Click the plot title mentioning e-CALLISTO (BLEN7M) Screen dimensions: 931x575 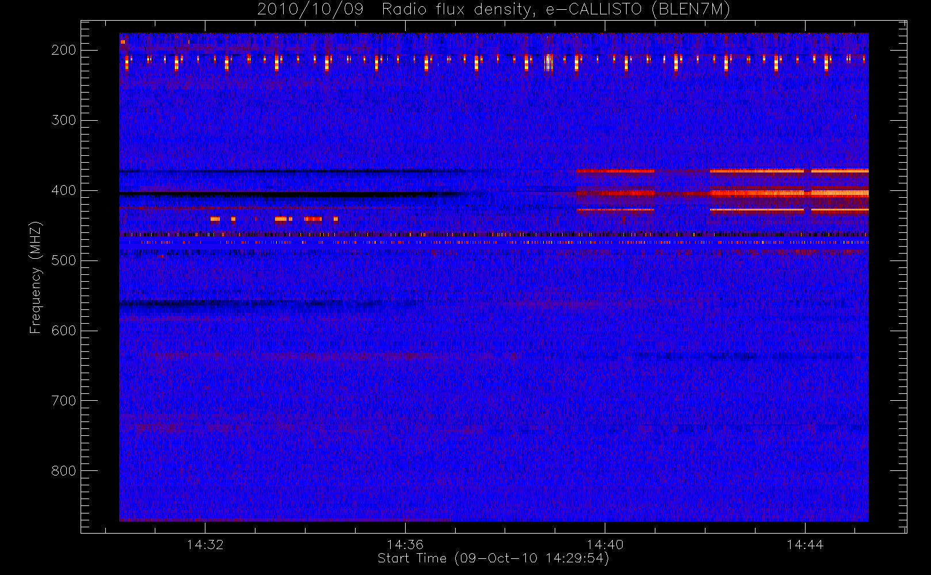click(x=493, y=10)
